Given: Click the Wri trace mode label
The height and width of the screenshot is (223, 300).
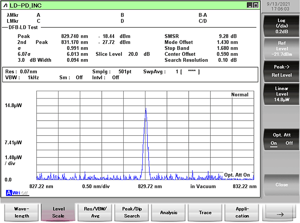Looking at the screenshot, I should (16, 193).
